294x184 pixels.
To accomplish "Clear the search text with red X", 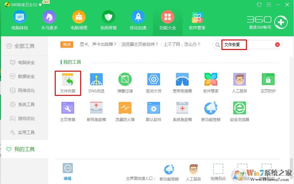I will (x=277, y=45).
